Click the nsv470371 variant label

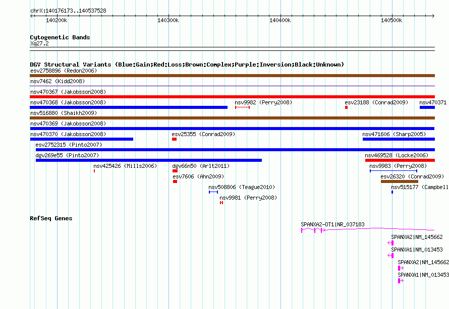[433, 102]
